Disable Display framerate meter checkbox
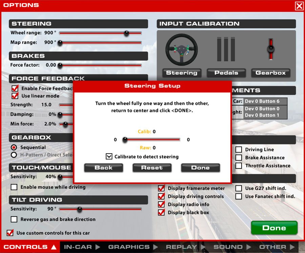305x253 pixels. pos(162,188)
